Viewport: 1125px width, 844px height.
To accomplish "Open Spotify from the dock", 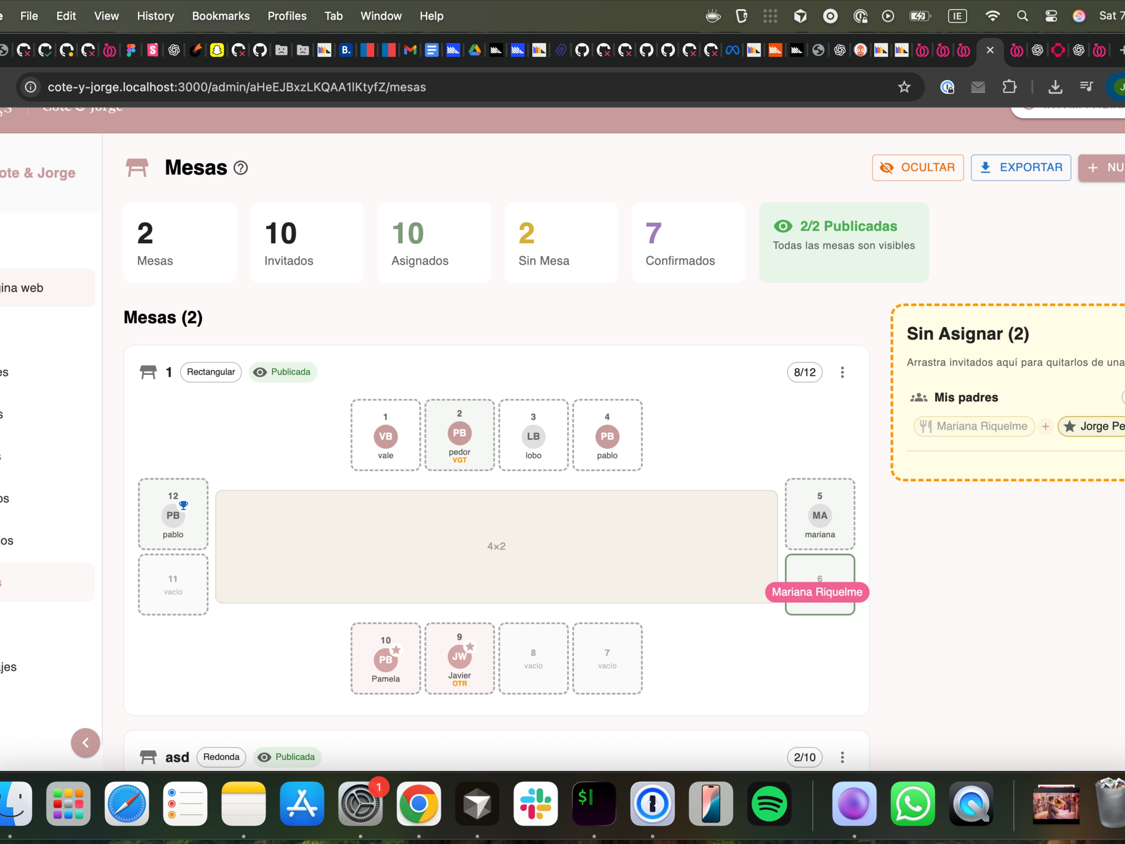I will tap(768, 804).
